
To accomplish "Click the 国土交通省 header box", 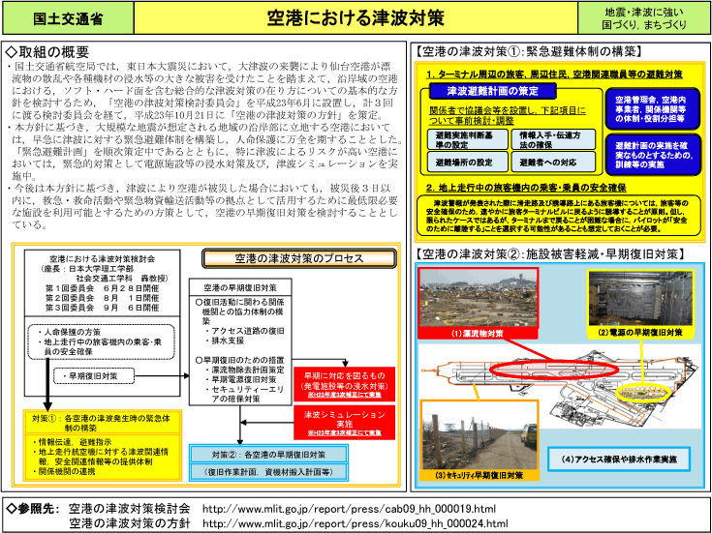I will coord(68,18).
